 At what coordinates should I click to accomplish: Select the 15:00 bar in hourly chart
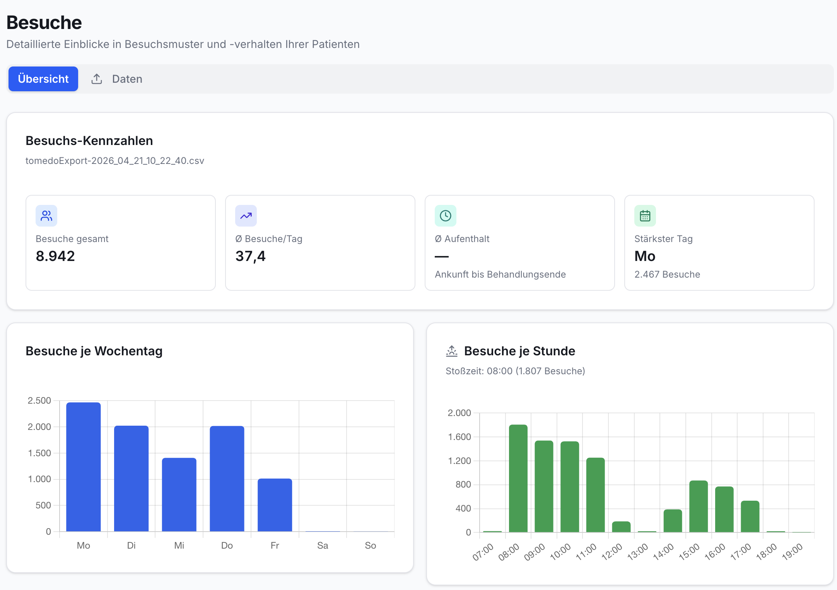(699, 506)
